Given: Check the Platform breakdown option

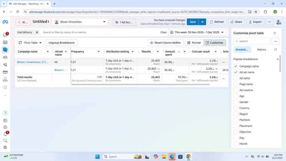Looking at the screenshot, I should [236, 120].
